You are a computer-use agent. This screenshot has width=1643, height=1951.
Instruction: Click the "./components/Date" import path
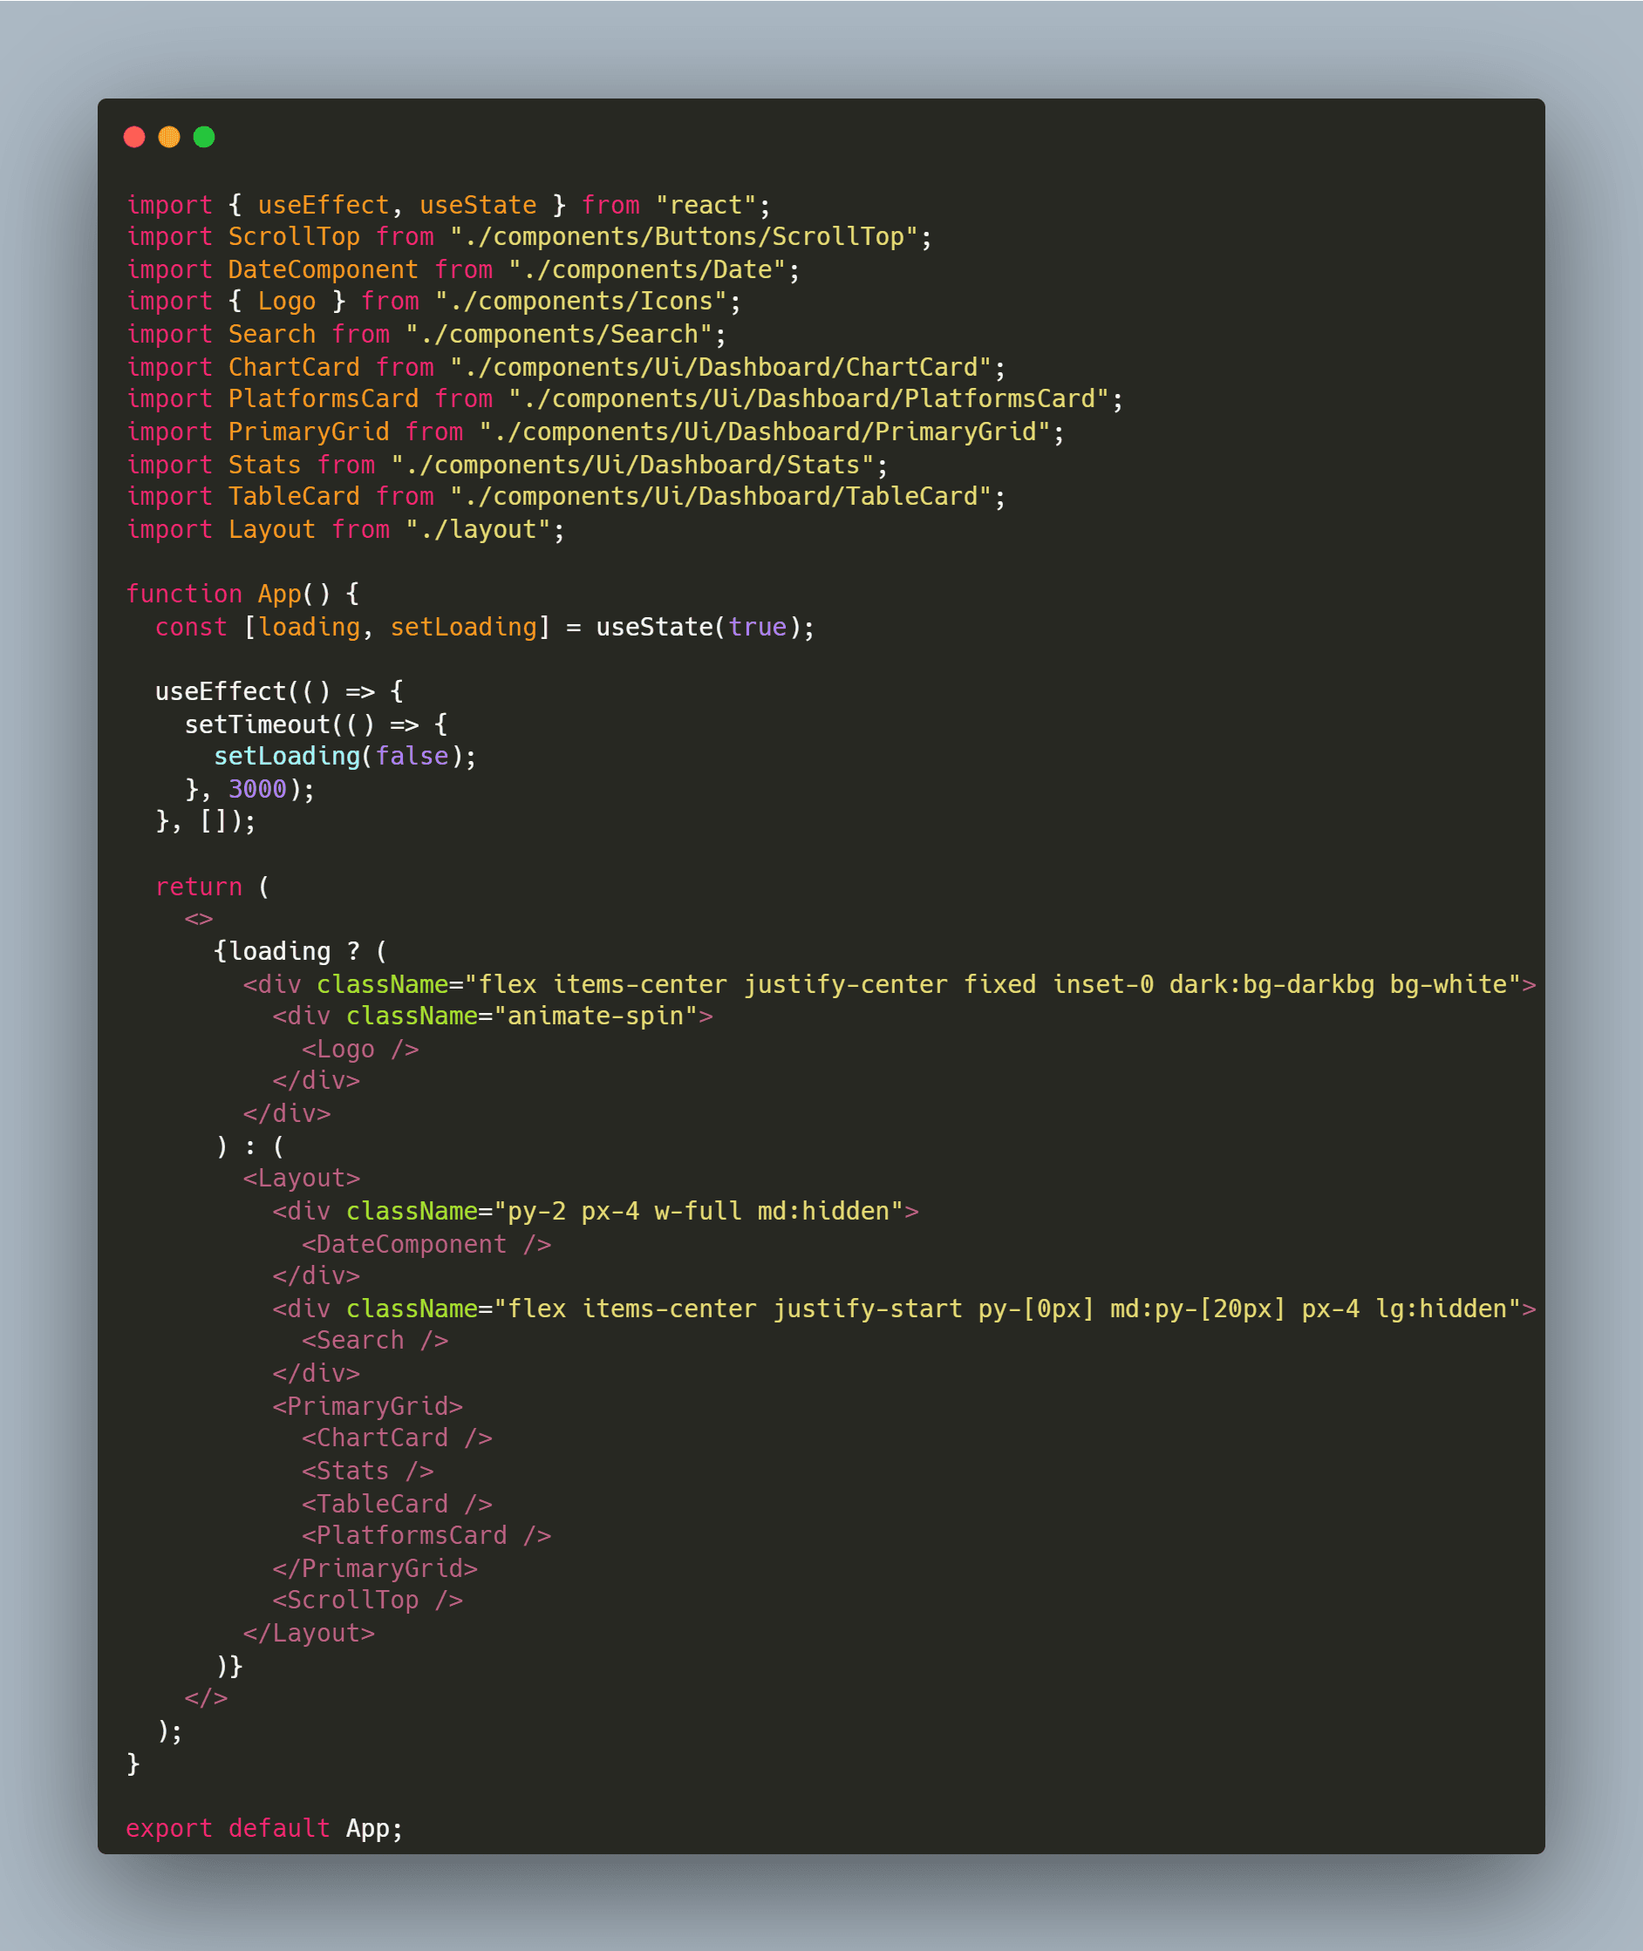tap(647, 269)
